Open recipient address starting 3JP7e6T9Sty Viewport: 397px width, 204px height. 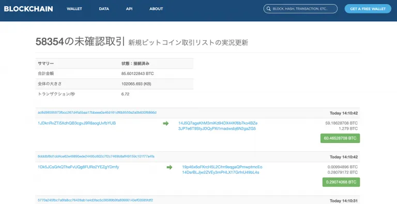(x=217, y=129)
